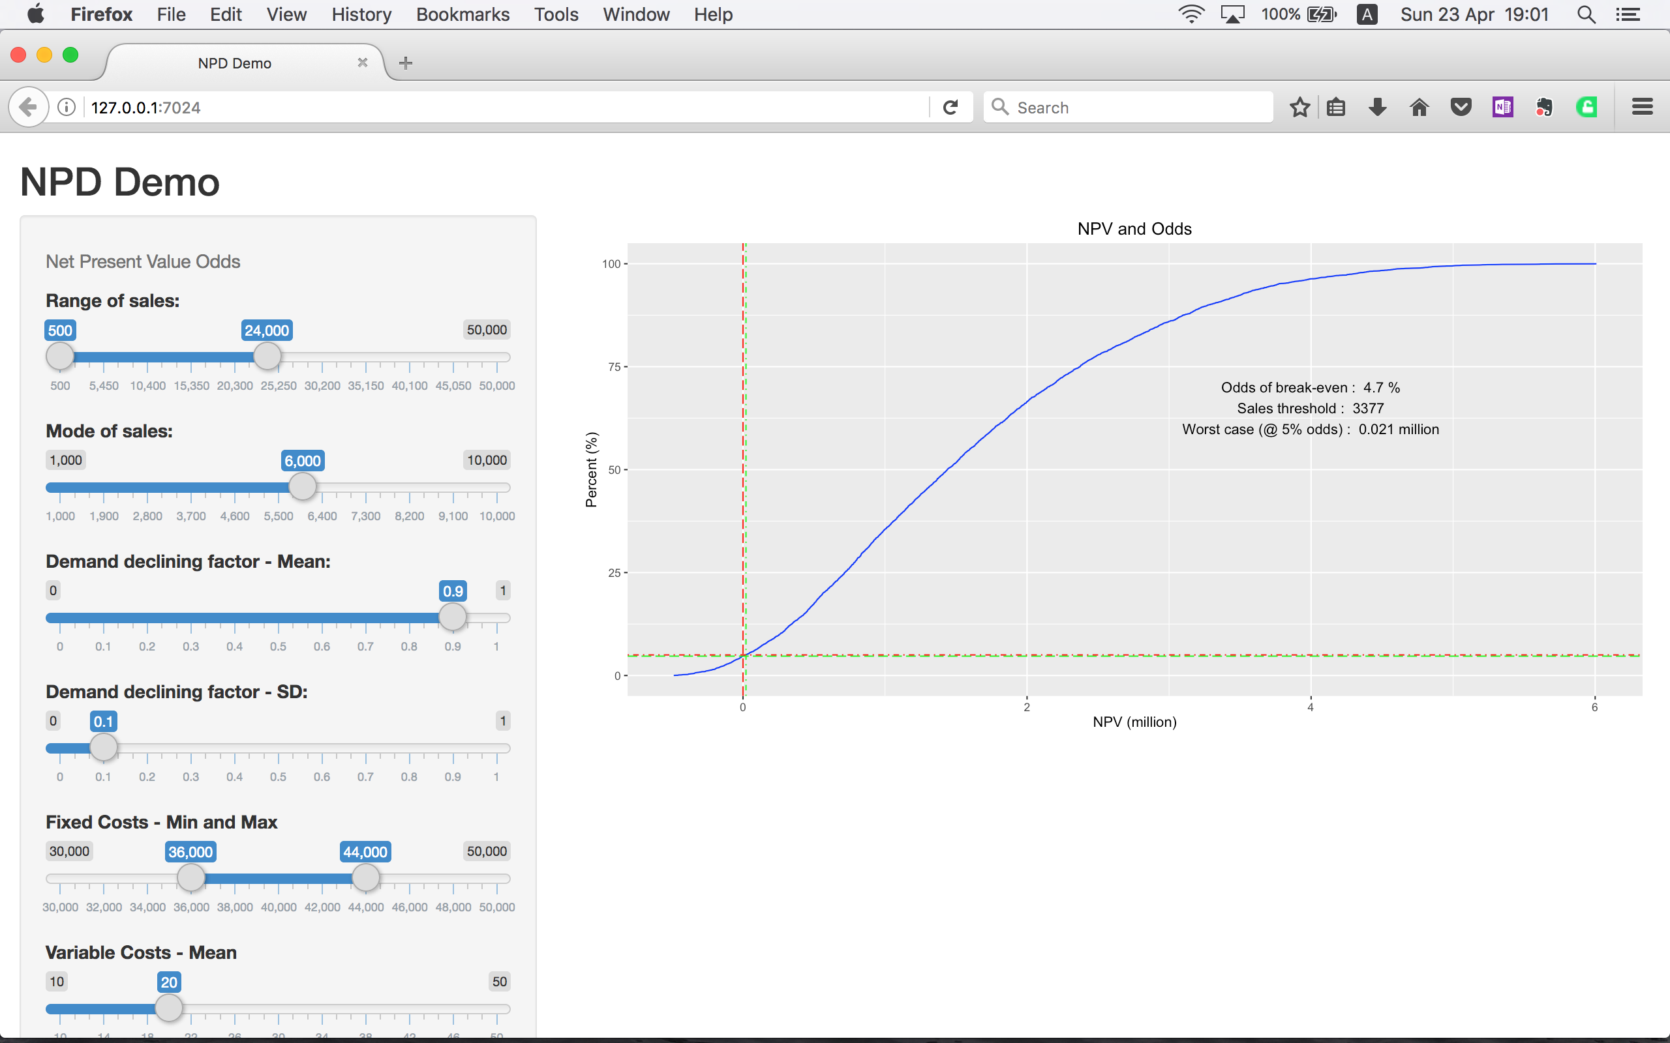Click the Evernote elephant extension icon
1670x1043 pixels.
coord(1543,107)
